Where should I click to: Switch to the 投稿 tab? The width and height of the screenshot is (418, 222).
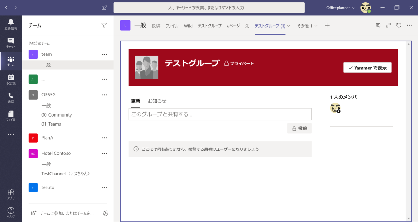[x=156, y=26]
